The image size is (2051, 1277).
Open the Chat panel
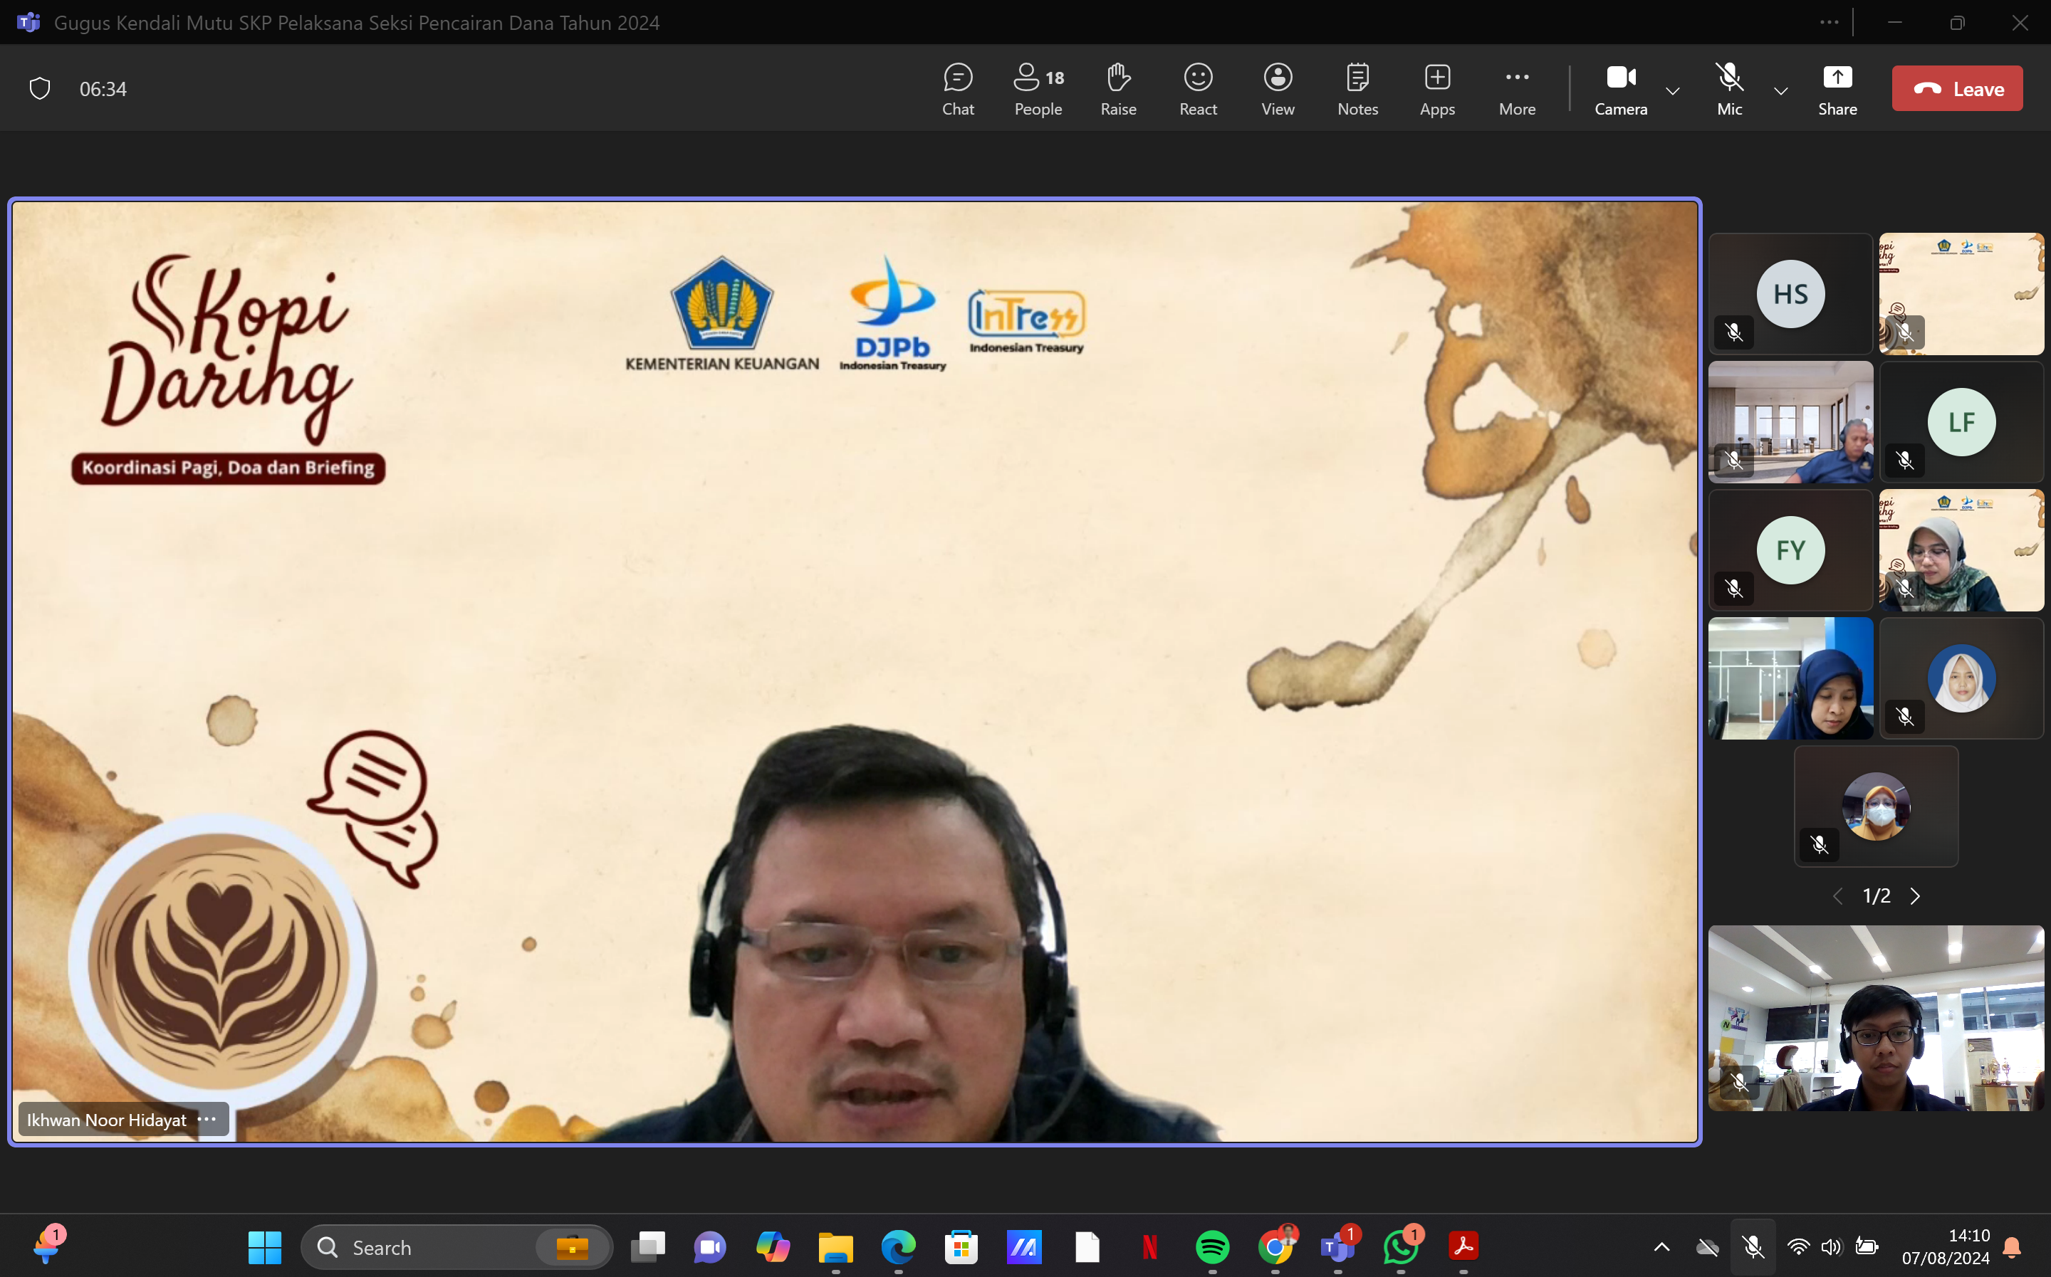tap(958, 89)
